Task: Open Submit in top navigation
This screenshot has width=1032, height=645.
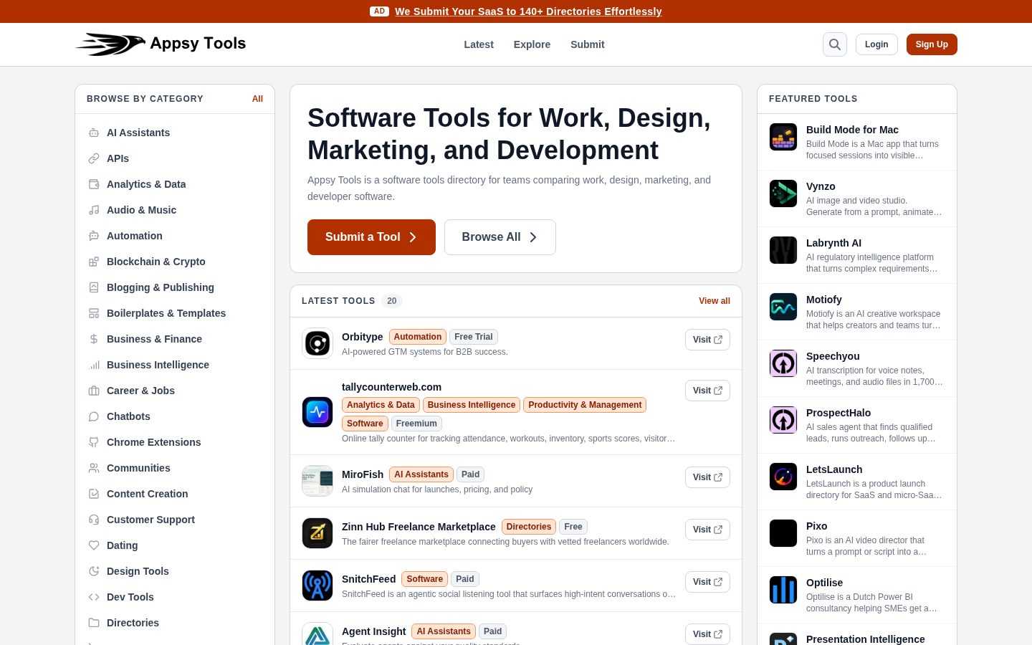Action: pos(588,44)
